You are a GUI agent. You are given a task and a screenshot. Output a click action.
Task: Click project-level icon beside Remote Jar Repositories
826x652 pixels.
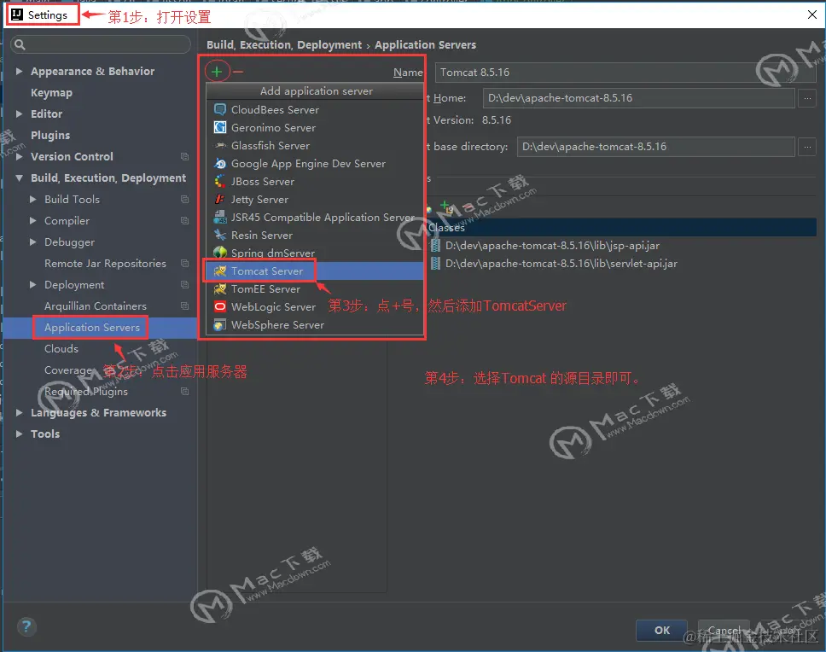184,264
